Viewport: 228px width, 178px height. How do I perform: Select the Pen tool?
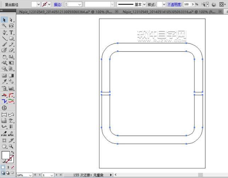tap(4, 32)
